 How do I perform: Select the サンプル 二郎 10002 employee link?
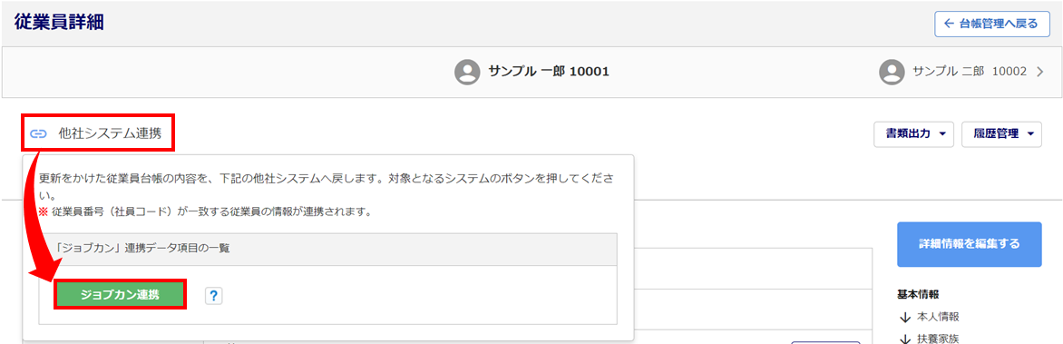[962, 72]
